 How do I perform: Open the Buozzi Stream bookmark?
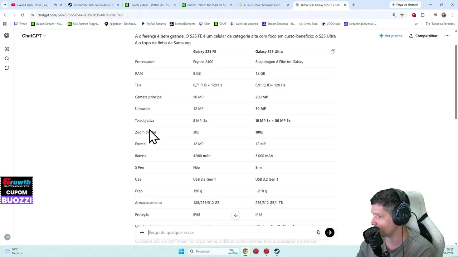point(47,24)
